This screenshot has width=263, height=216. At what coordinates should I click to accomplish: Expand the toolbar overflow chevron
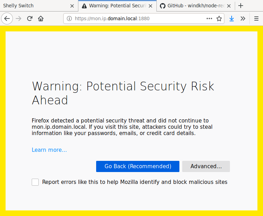[243, 18]
